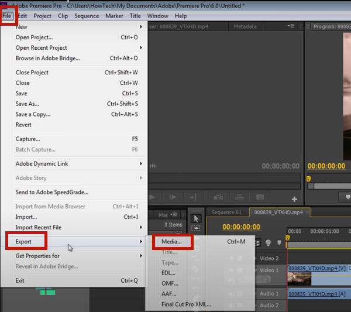The width and height of the screenshot is (351, 312).
Task: Click the Source monitor timecode 00;00;00;00
Action: 280,166
